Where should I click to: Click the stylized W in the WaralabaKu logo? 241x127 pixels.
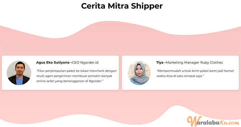coord(192,121)
